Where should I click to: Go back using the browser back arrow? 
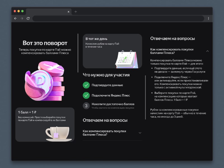pyautogui.click(x=16, y=18)
